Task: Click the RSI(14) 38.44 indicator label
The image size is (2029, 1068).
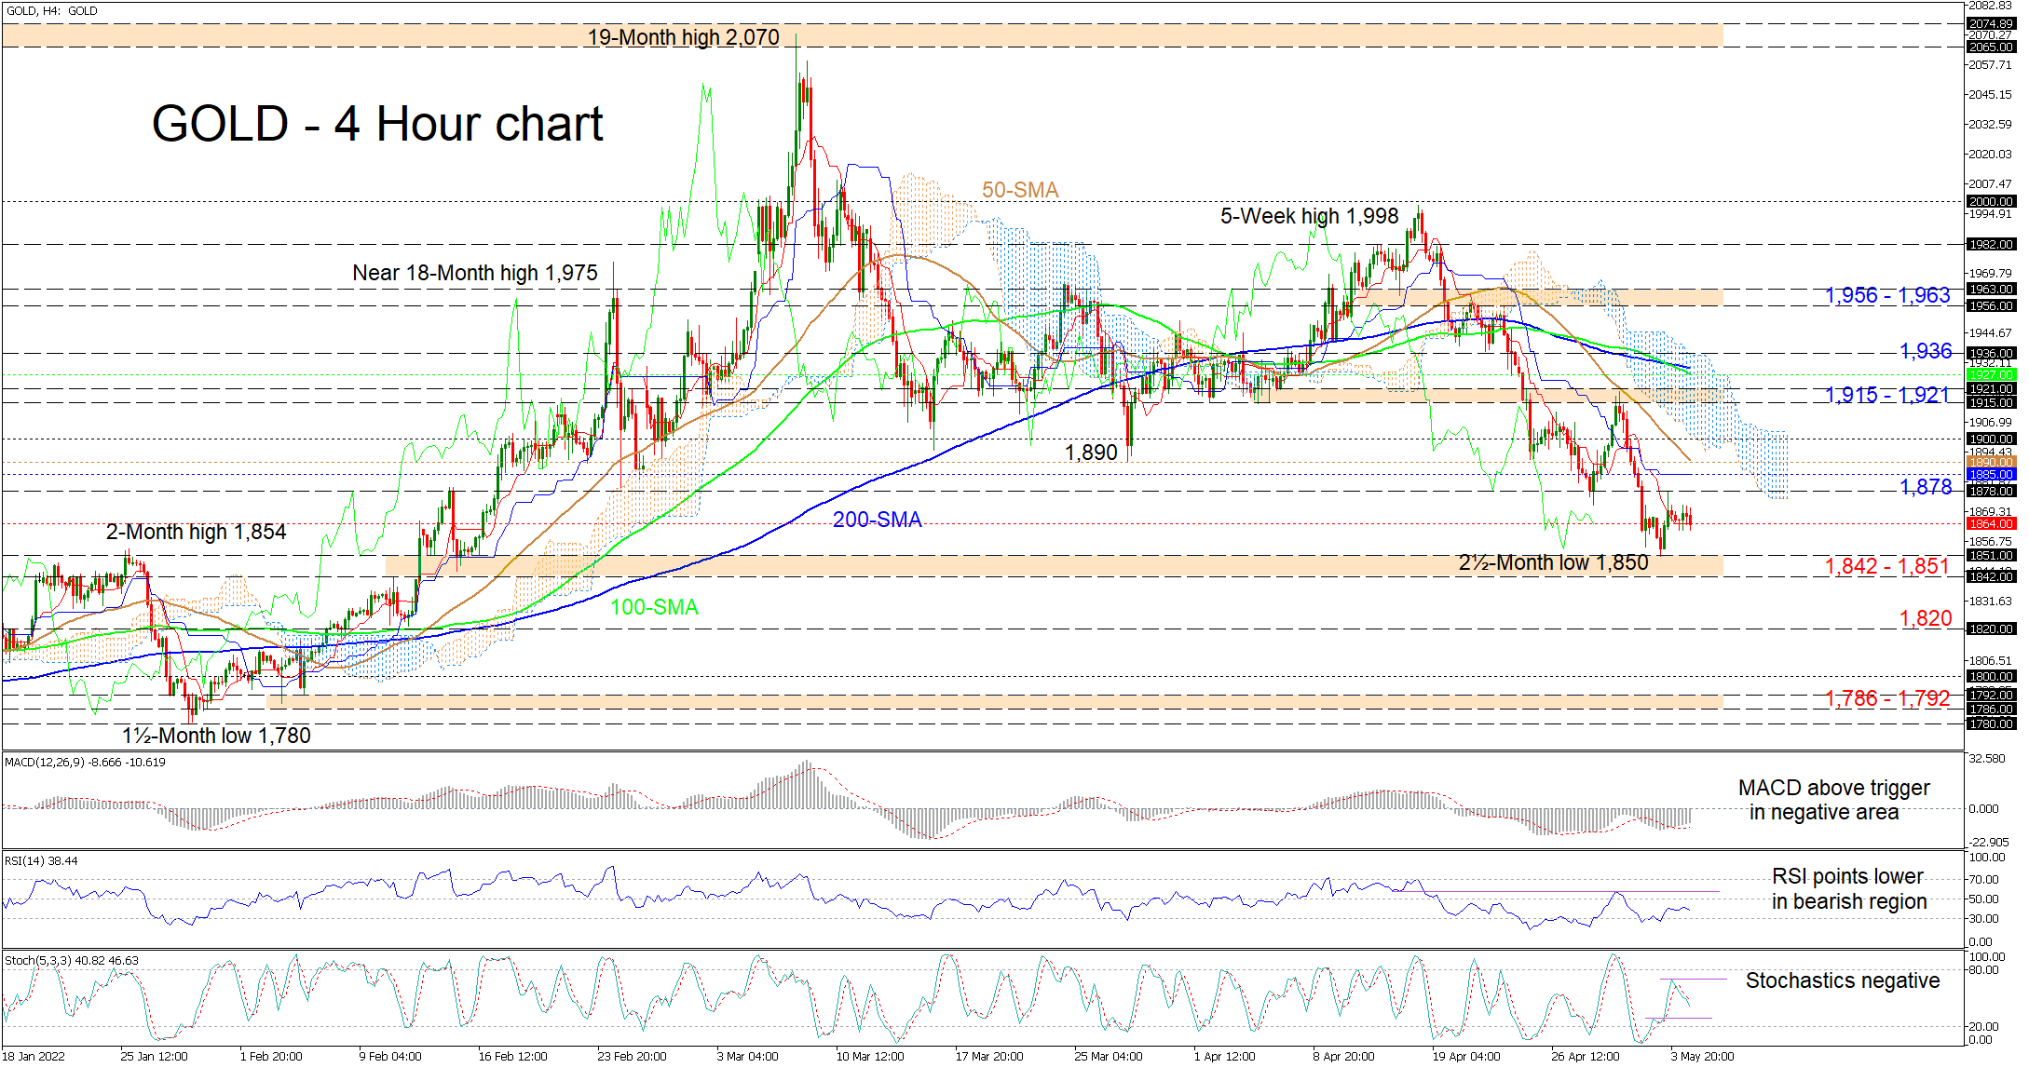Action: click(x=41, y=861)
